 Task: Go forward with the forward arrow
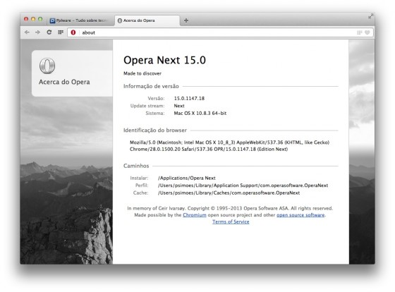point(38,32)
